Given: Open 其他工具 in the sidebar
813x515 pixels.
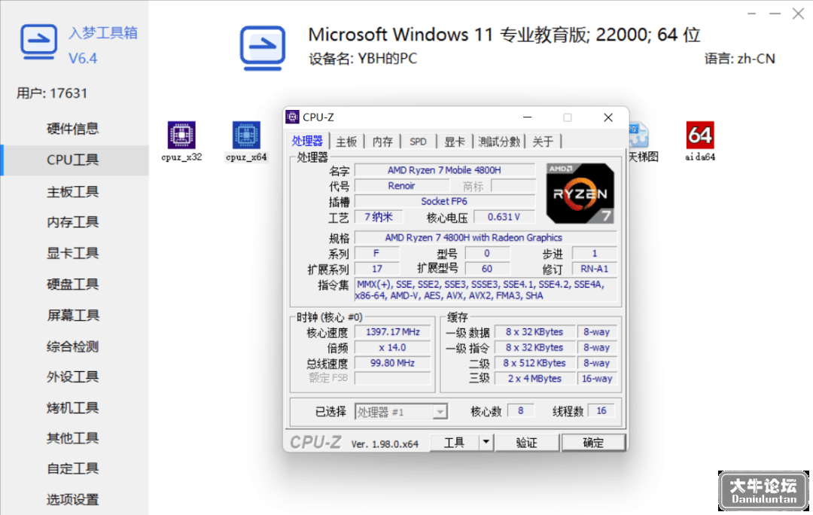Looking at the screenshot, I should click(x=72, y=438).
